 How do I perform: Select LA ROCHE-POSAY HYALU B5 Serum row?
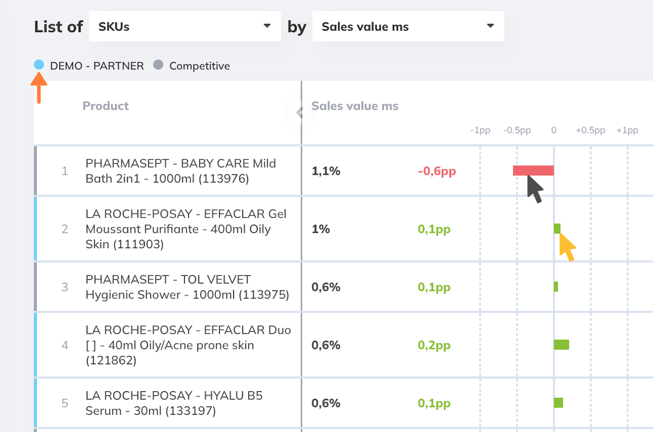(x=173, y=403)
